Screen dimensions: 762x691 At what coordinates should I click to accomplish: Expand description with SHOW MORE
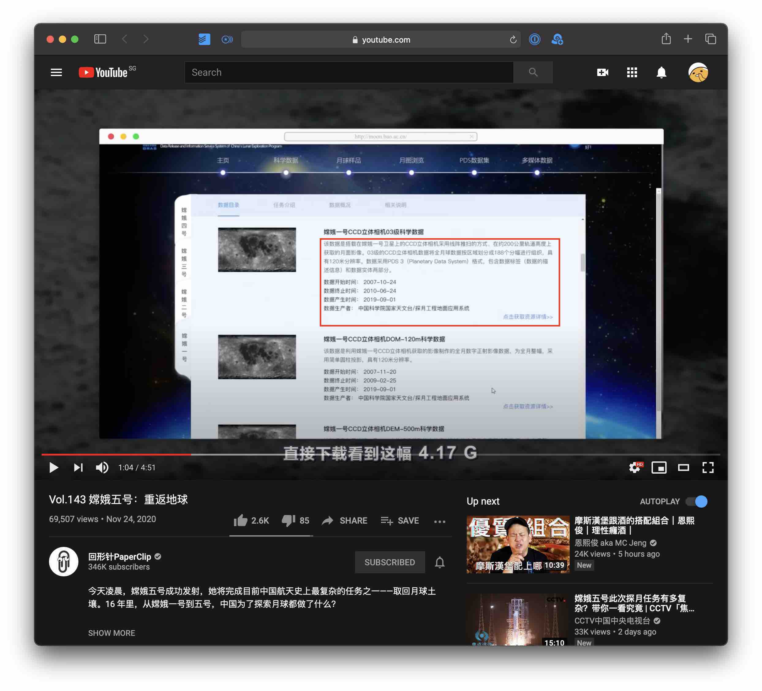pos(111,633)
